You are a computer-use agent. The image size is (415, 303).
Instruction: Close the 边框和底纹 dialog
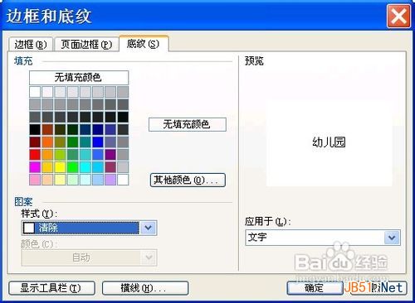pos(398,17)
